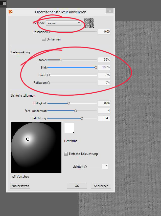Uncheck the Vorschau checkbox
The image size is (161, 216).
pos(13,177)
